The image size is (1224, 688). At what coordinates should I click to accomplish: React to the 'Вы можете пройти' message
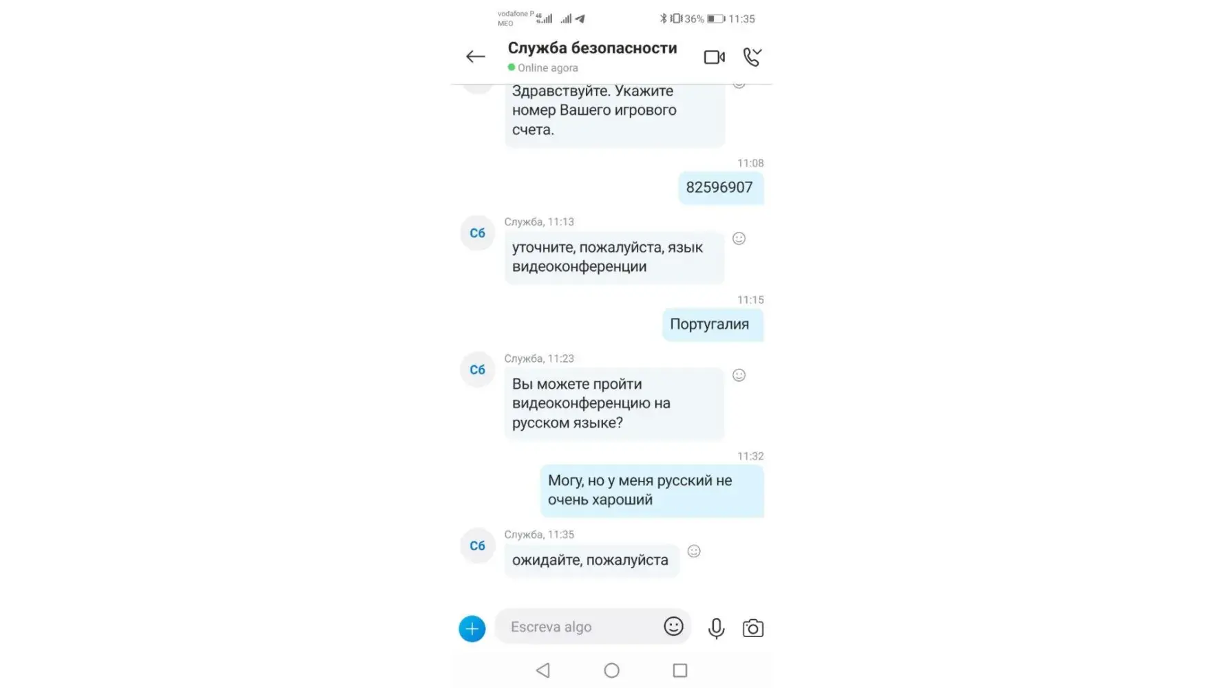[x=739, y=375]
